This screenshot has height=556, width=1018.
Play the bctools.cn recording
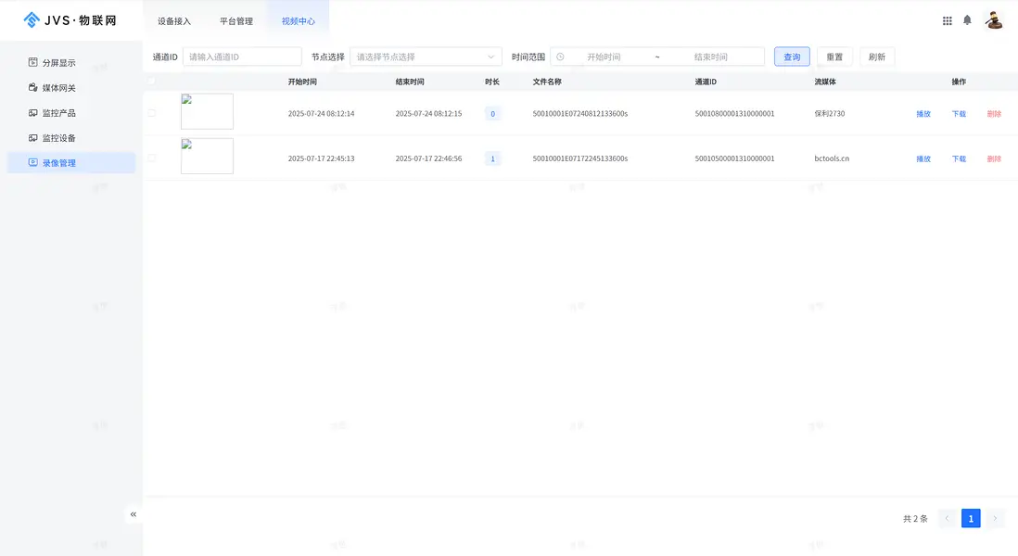[x=923, y=158]
